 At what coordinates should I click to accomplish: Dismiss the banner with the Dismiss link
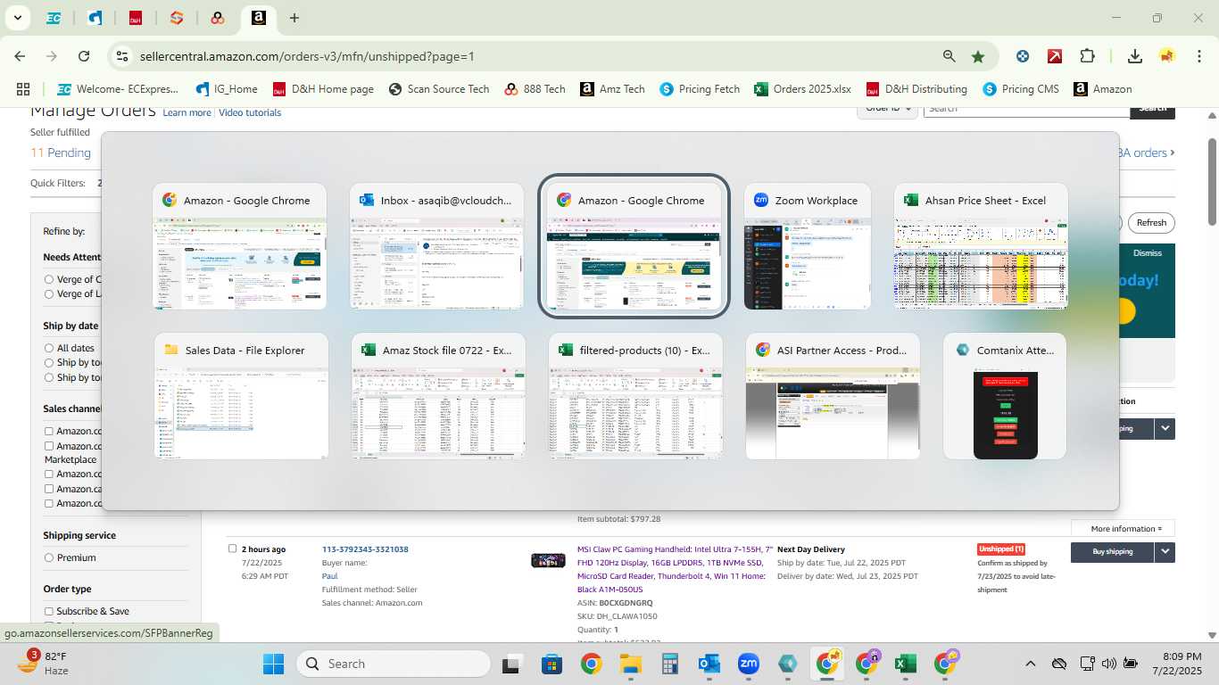1148,253
